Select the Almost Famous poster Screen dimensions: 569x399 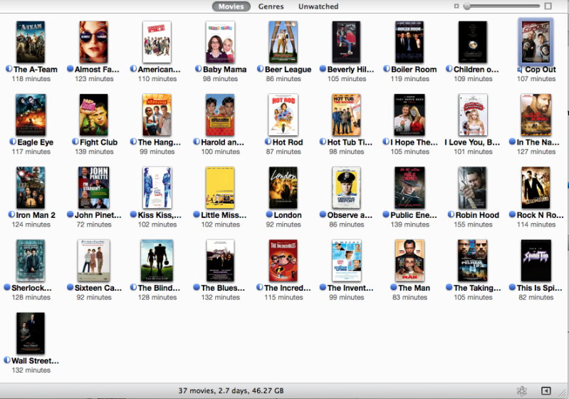tap(94, 42)
